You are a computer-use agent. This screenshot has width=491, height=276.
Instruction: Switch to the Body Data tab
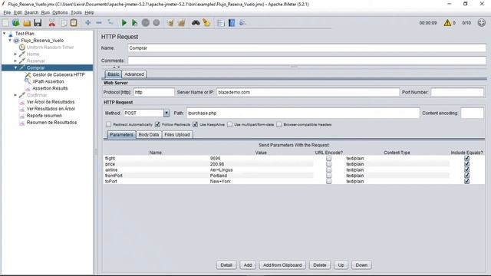pyautogui.click(x=148, y=135)
